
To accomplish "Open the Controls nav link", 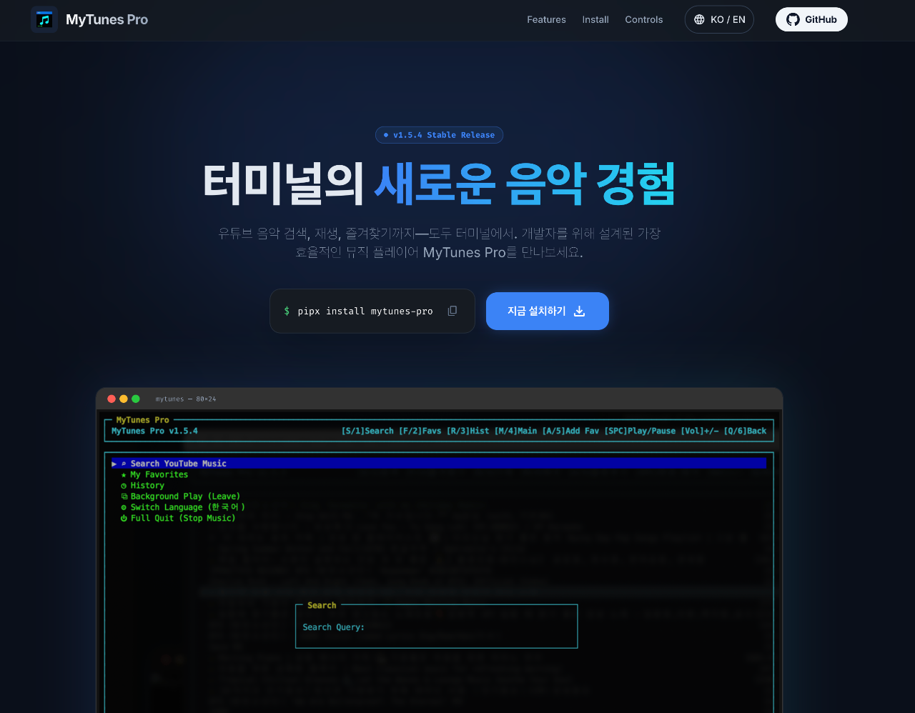I will point(643,20).
